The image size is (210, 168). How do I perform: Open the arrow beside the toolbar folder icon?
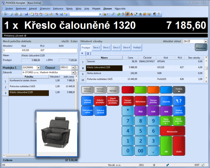(x=108, y=14)
